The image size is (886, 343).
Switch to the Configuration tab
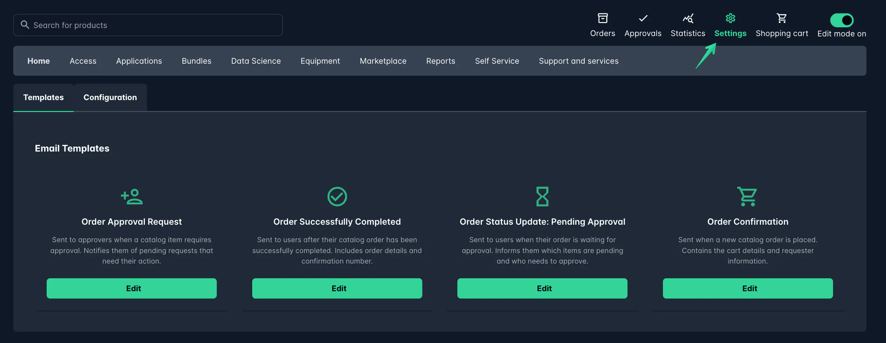click(110, 98)
